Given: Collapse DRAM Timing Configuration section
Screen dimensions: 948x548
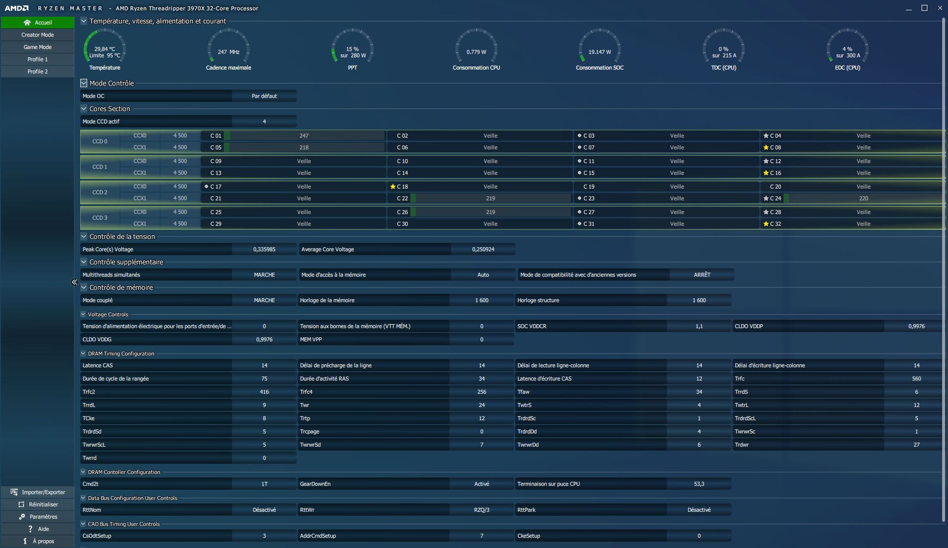Looking at the screenshot, I should click(83, 354).
